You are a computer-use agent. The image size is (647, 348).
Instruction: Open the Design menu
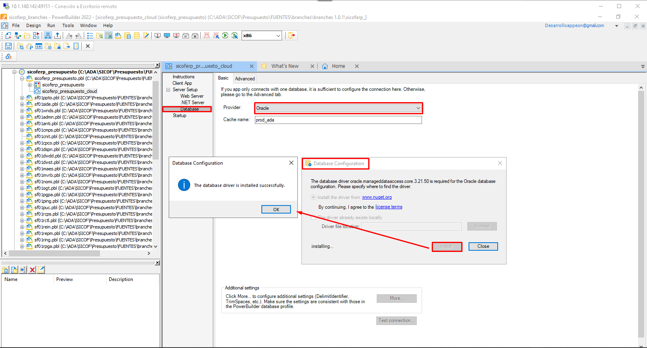(33, 25)
